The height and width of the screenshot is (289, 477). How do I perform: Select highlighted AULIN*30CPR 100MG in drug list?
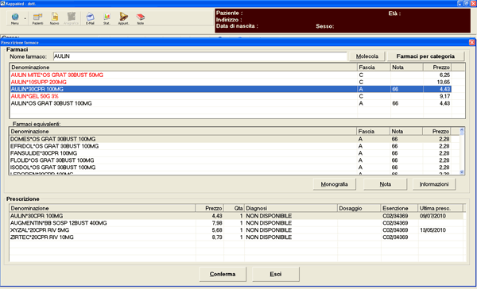[231, 89]
